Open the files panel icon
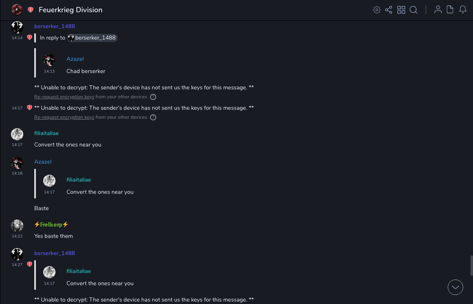Screen dimensions: 473x304 (450, 10)
